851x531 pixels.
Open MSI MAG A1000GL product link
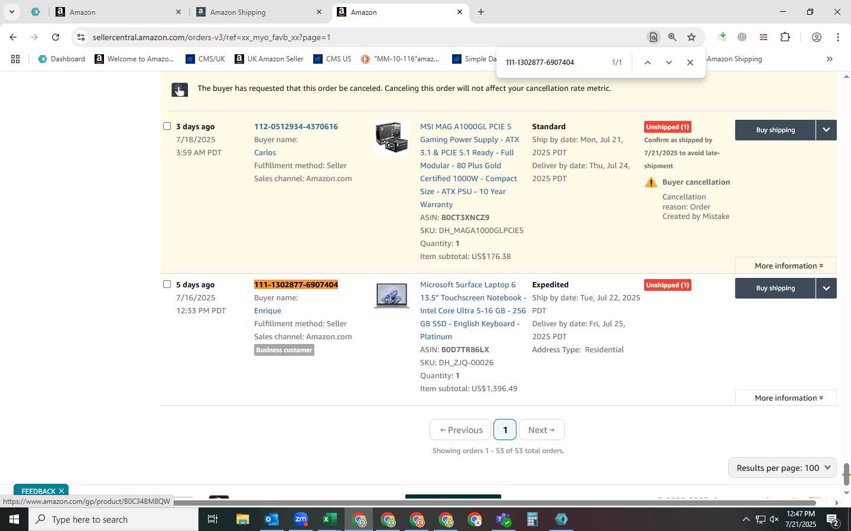(x=471, y=165)
